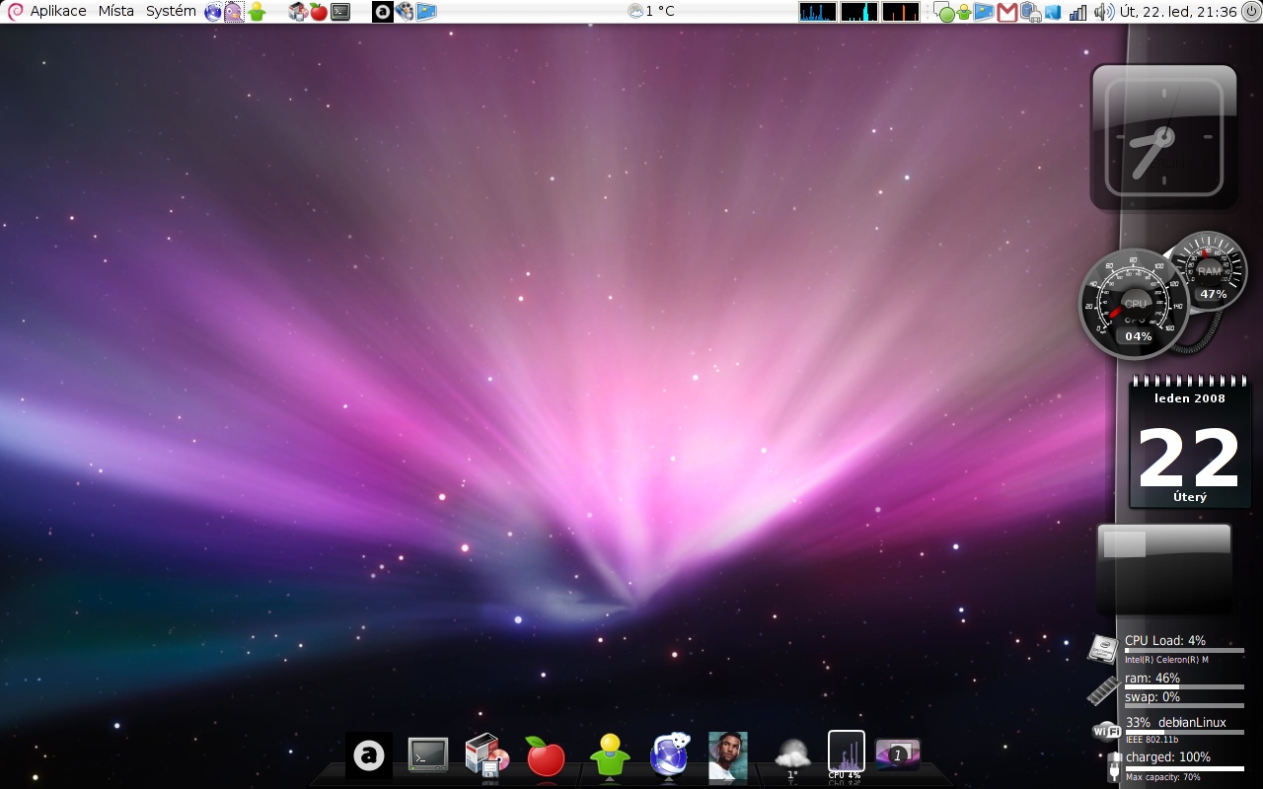Open the Gmail notifier tray icon
This screenshot has height=789, width=1263.
(1007, 12)
